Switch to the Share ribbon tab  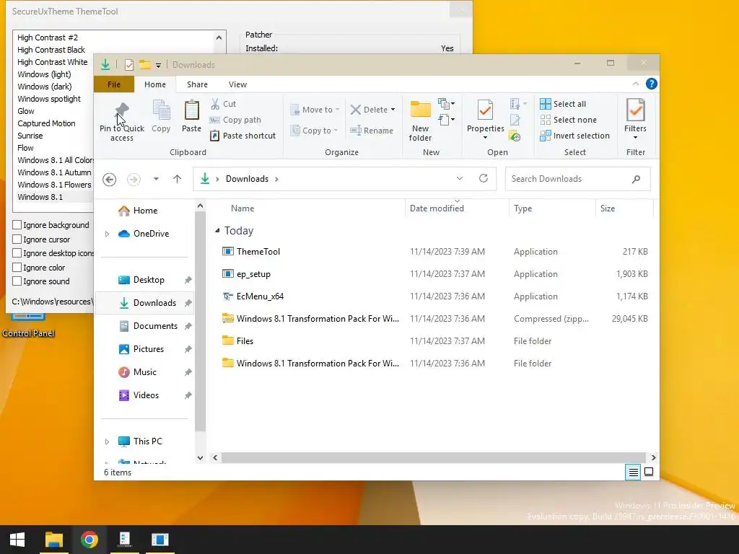click(x=197, y=84)
